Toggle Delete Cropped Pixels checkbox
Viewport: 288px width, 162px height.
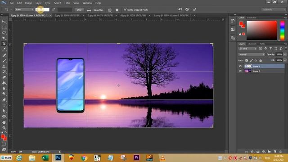(125, 10)
